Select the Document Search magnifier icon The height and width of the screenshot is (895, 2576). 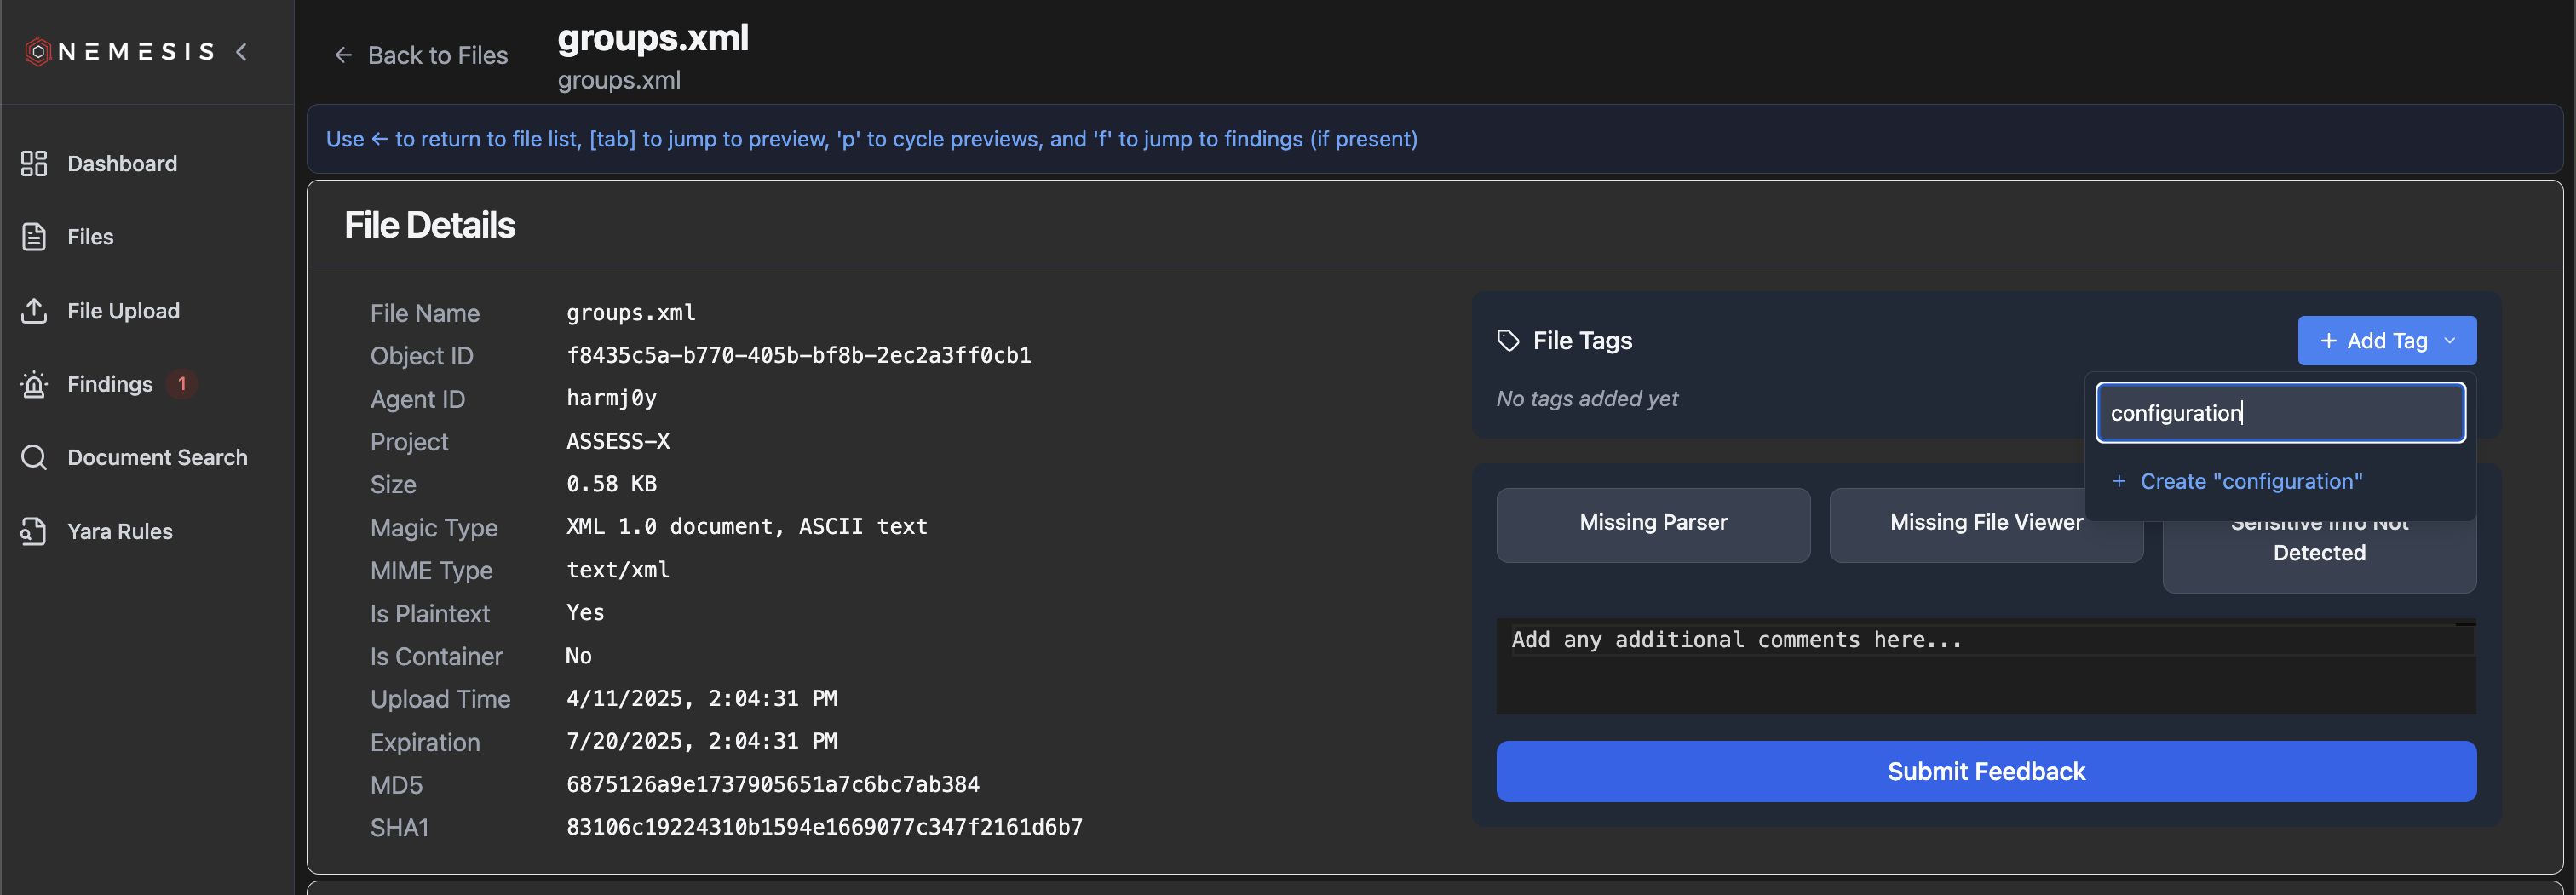33,457
